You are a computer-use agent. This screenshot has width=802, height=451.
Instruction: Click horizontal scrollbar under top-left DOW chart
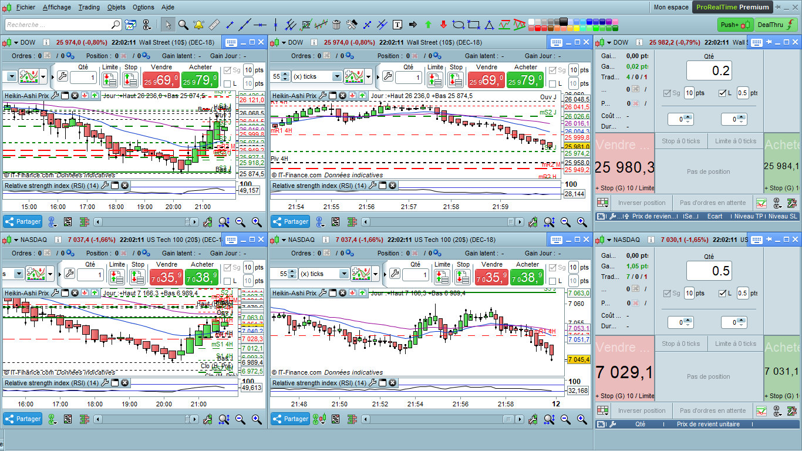147,222
